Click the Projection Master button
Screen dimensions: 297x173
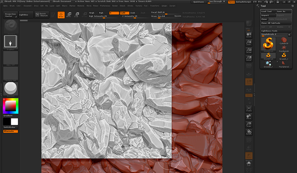[10, 15]
